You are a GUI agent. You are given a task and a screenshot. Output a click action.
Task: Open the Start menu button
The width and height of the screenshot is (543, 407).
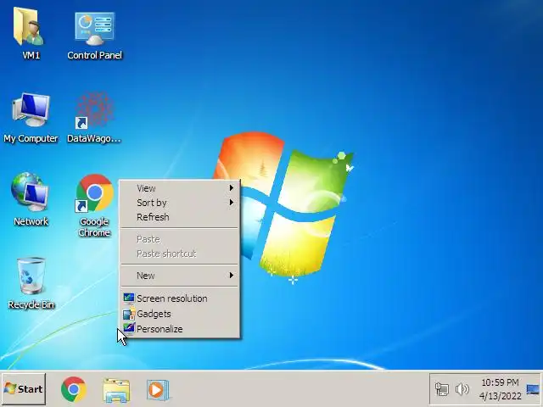[24, 389]
